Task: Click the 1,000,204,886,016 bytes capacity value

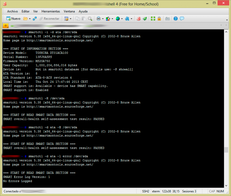Action: [x=56, y=65]
